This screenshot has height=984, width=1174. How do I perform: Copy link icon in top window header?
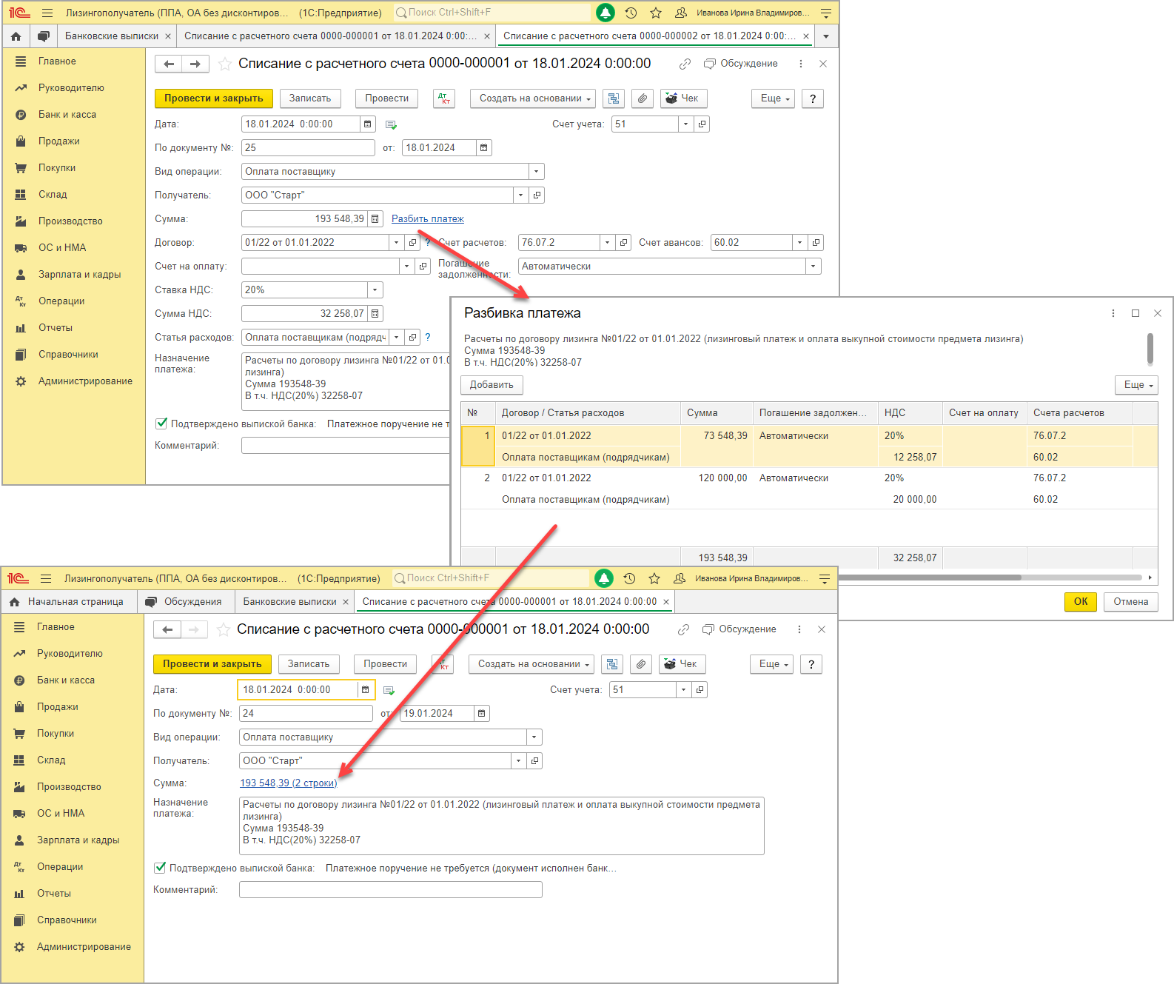[x=685, y=64]
